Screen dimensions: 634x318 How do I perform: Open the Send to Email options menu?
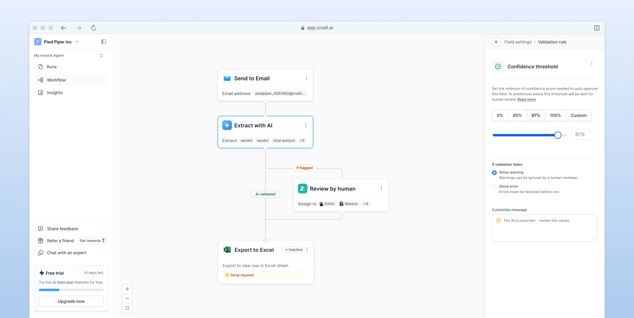pyautogui.click(x=306, y=79)
